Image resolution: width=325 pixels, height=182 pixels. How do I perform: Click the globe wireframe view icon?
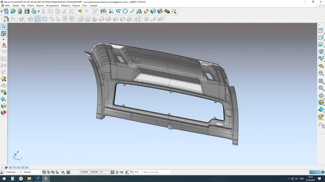pos(321,96)
